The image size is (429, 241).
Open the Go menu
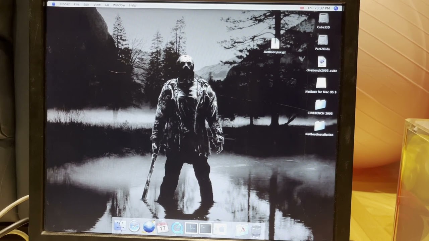(x=107, y=5)
